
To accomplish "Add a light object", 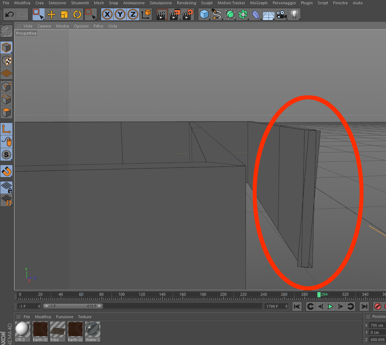I will tap(294, 14).
